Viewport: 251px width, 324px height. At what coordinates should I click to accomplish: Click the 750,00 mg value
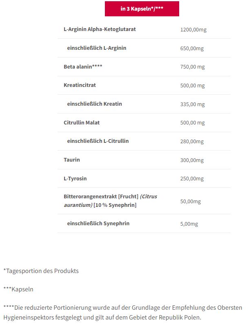[x=193, y=67]
